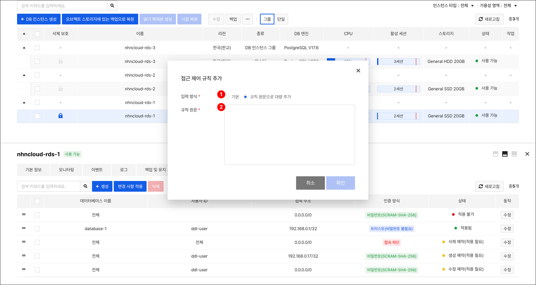This screenshot has width=536, height=285.
Task: Click DB 인스턴스 생성 button
Action: point(39,19)
